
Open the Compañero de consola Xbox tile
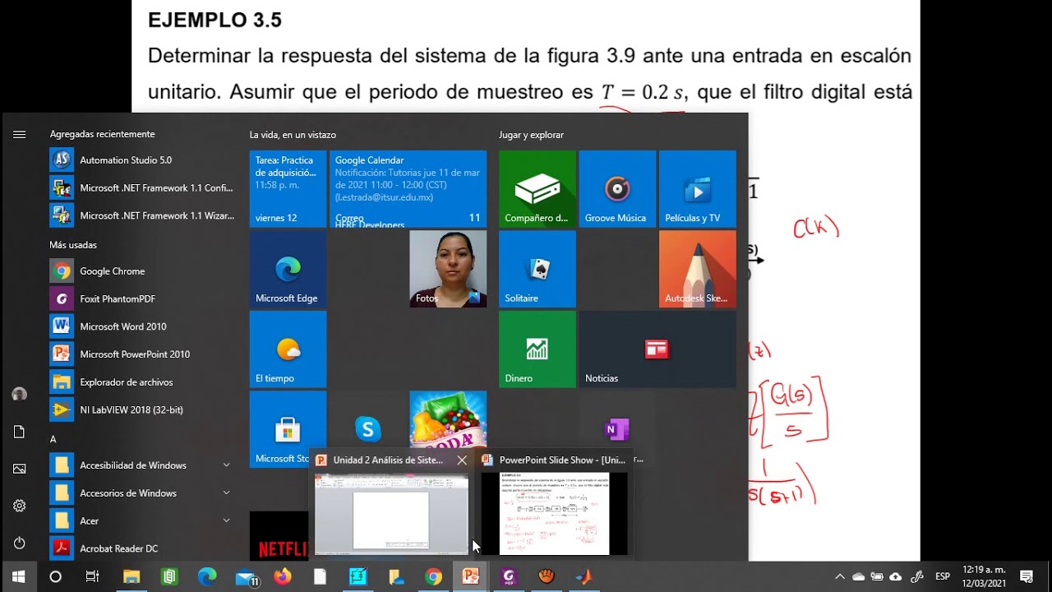pyautogui.click(x=537, y=189)
